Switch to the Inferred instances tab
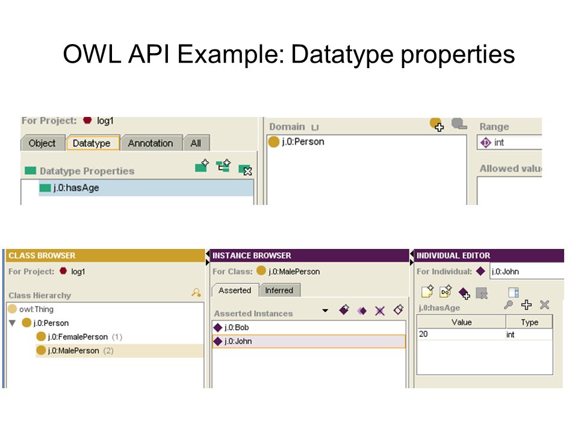This screenshot has height=434, width=578. pyautogui.click(x=279, y=291)
